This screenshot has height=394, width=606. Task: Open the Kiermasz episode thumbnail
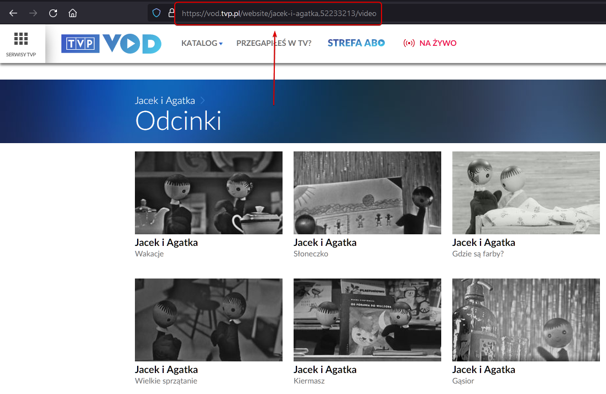[367, 320]
